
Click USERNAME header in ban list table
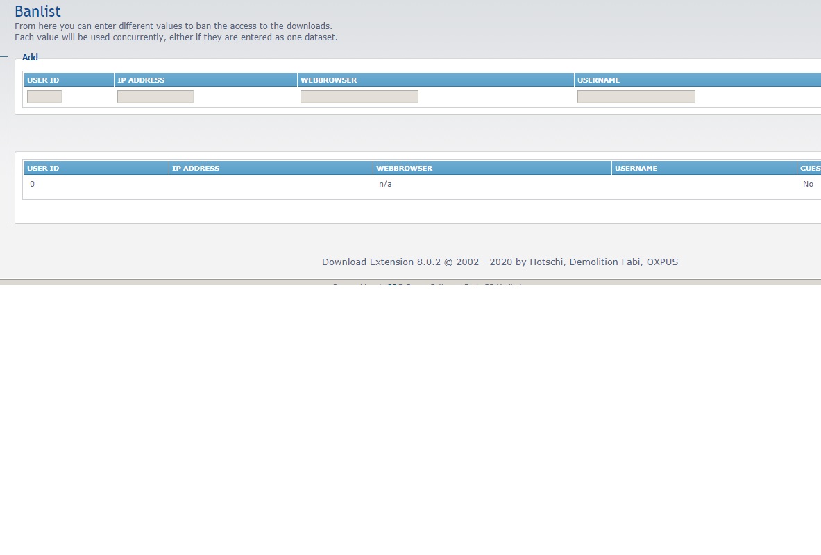click(636, 168)
